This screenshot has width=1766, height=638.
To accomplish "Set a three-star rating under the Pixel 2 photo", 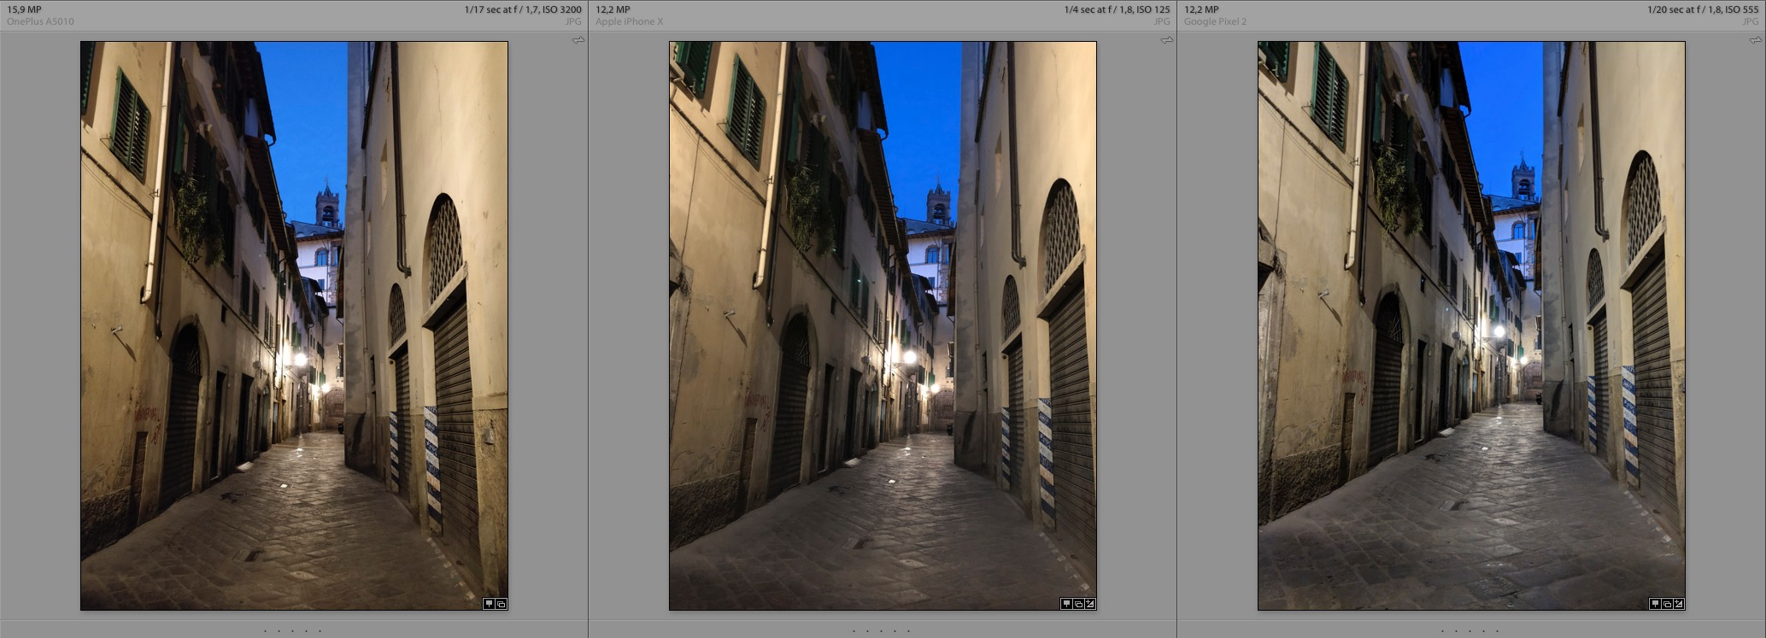I will (x=1470, y=631).
